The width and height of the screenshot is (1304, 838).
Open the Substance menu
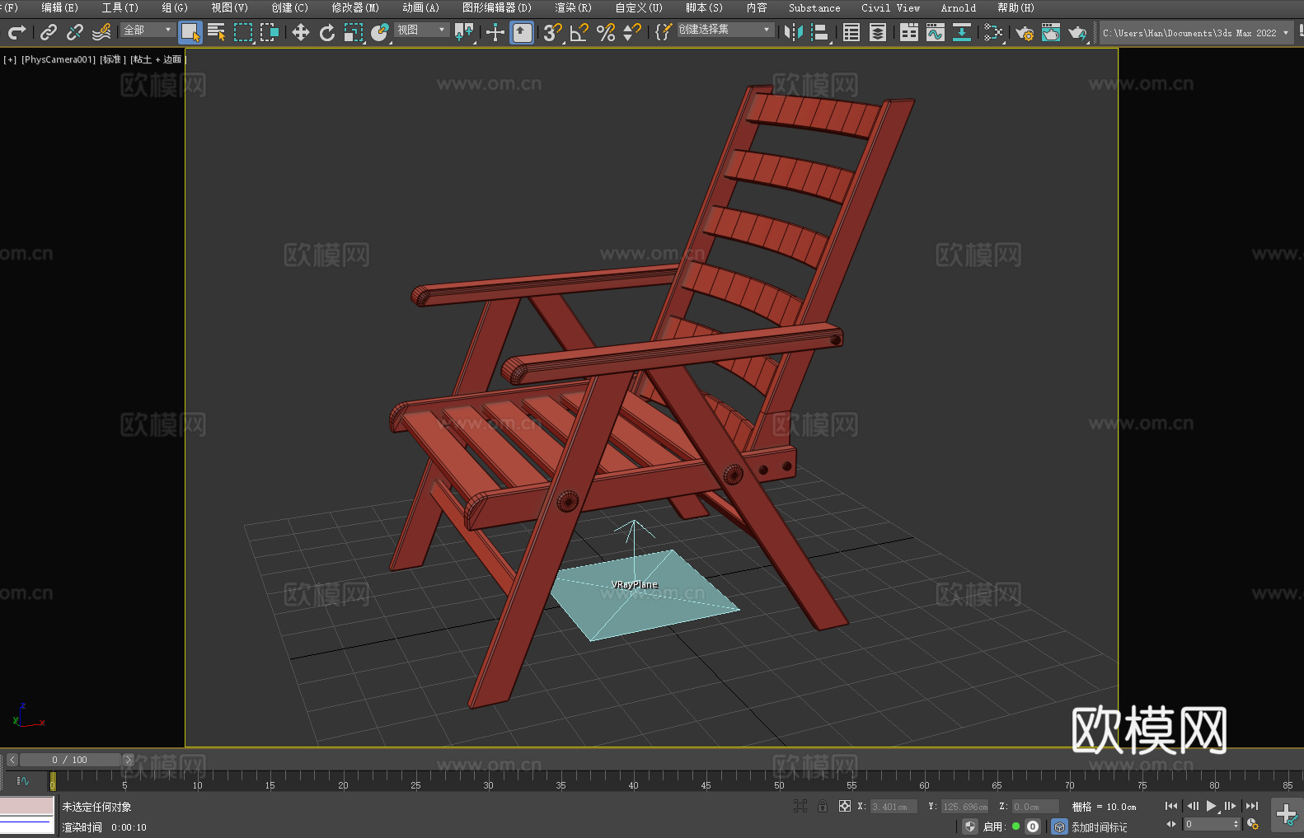tap(814, 7)
